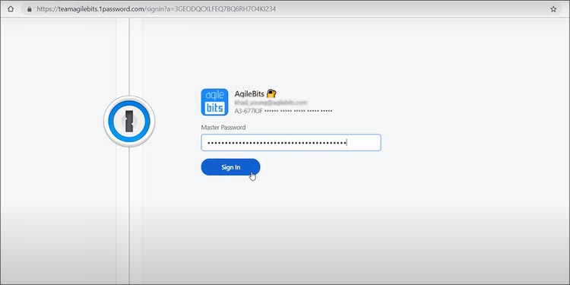Click the round 1Password keyhole logo

pyautogui.click(x=129, y=121)
